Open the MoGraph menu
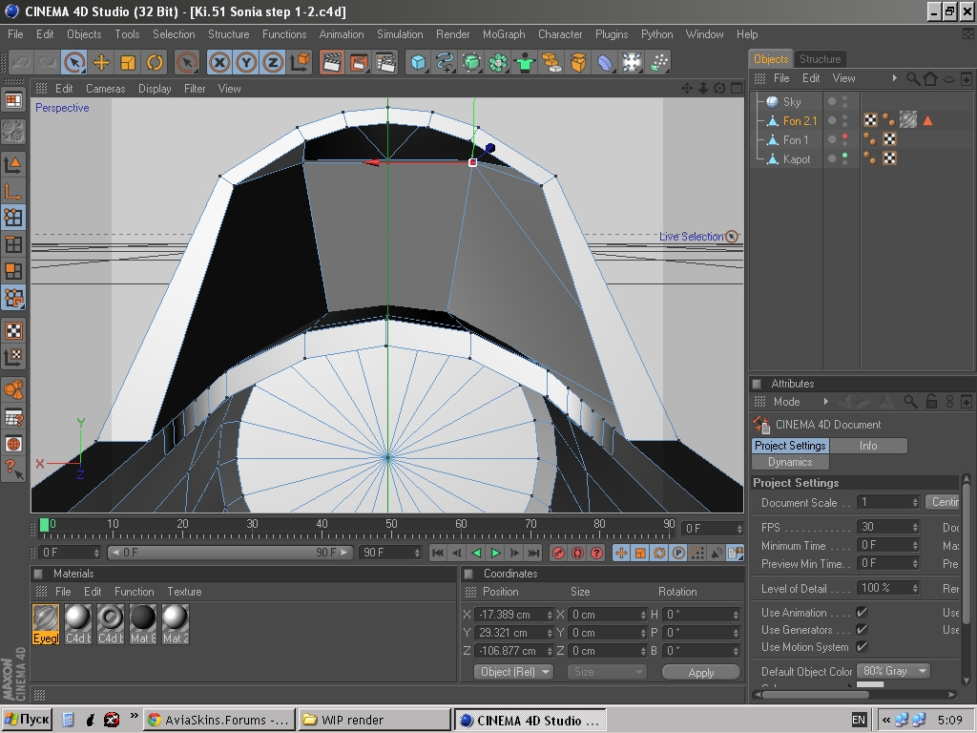Viewport: 977px width, 733px height. click(504, 34)
